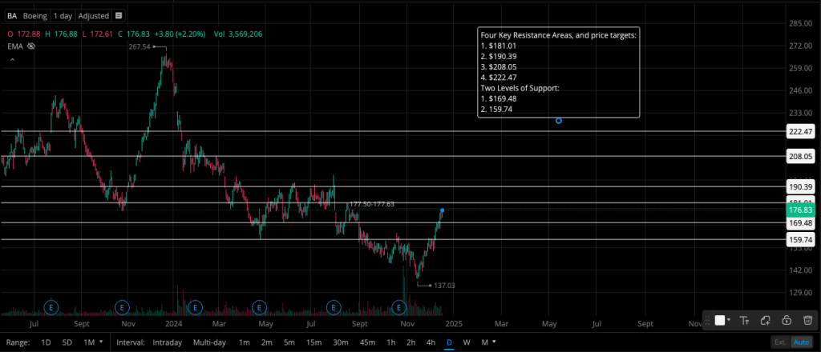This screenshot has height=352, width=821.
Task: Toggle EMA indicator visibility eye icon
Action: (x=31, y=46)
